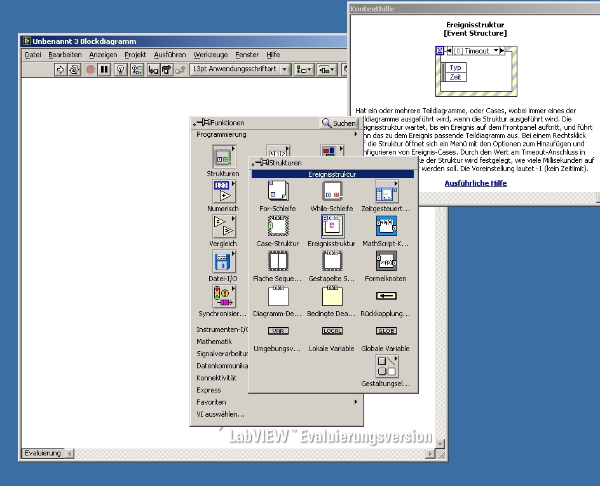
Task: Select the Rückkopplungsknoten icon
Action: pos(386,296)
